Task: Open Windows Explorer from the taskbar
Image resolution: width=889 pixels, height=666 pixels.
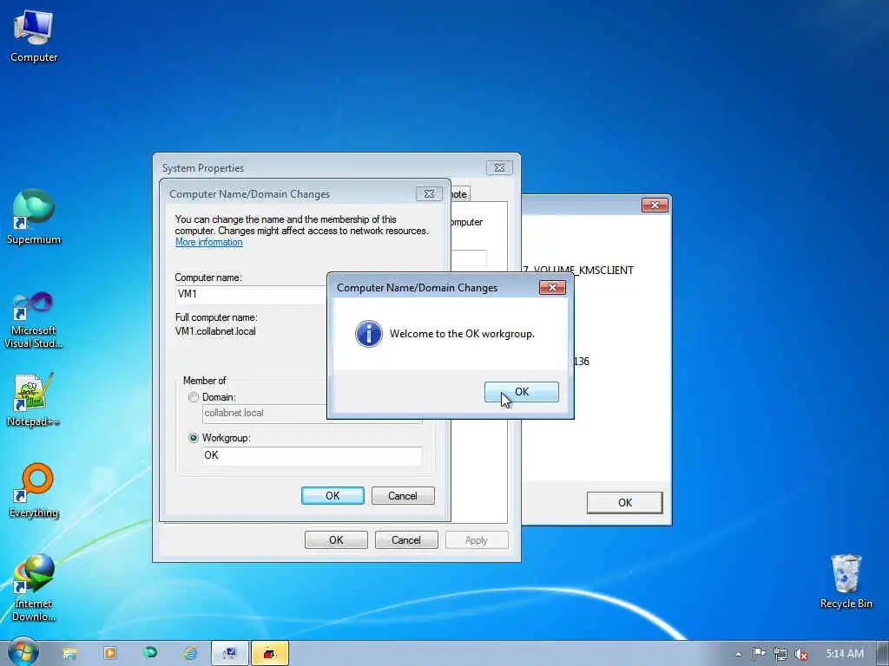Action: click(x=69, y=654)
